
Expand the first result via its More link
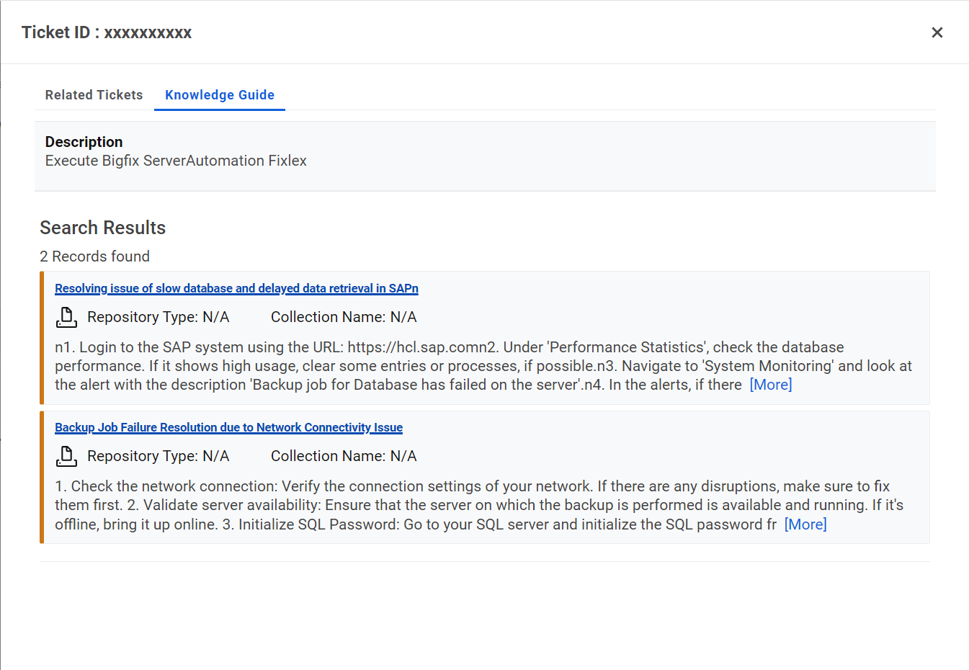[x=770, y=384]
